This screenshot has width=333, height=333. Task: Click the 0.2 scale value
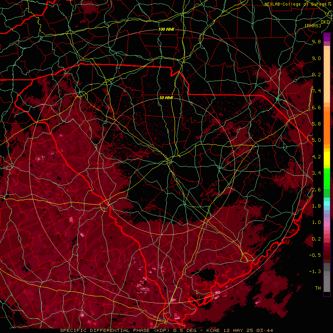[316, 239]
